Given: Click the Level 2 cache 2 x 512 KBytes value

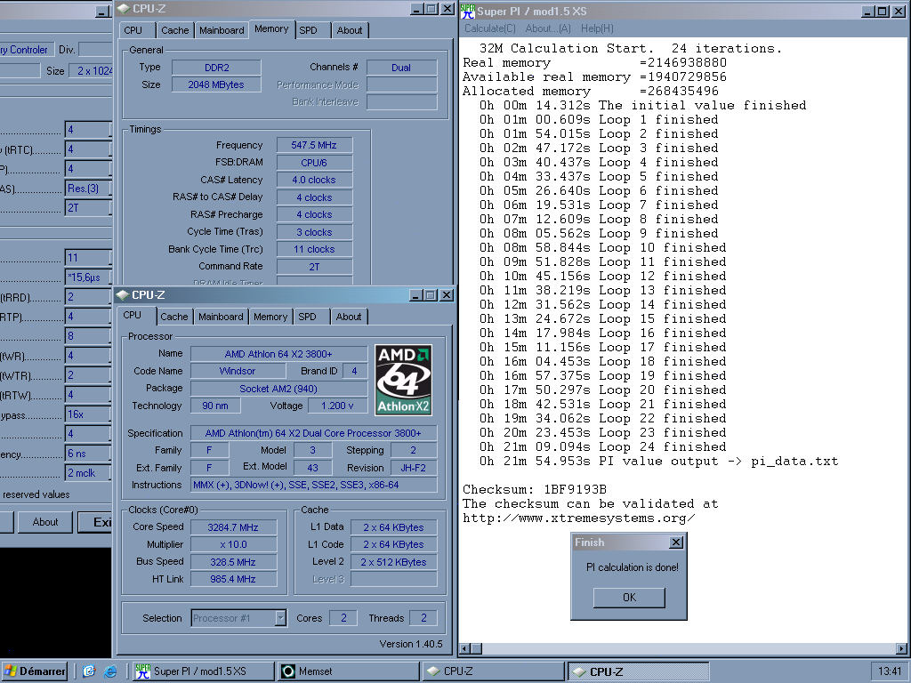Looking at the screenshot, I should [x=393, y=562].
